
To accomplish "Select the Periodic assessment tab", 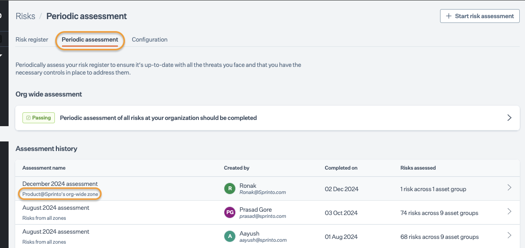I will tap(90, 40).
